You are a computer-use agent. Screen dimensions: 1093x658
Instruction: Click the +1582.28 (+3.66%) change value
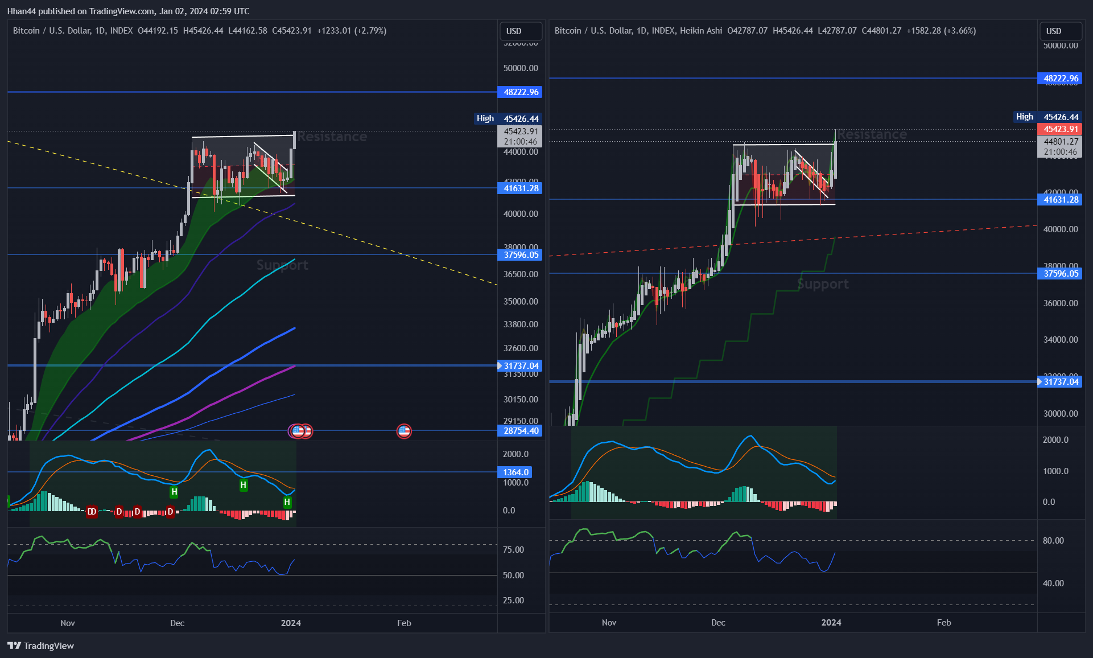[x=941, y=31]
